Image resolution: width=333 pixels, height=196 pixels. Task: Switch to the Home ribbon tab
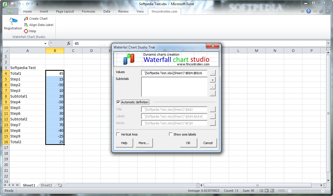tap(27, 11)
